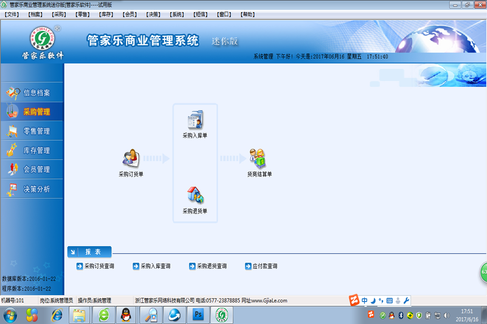The width and height of the screenshot is (487, 324).
Task: Toggle the moon half-width input icon
Action: click(373, 301)
